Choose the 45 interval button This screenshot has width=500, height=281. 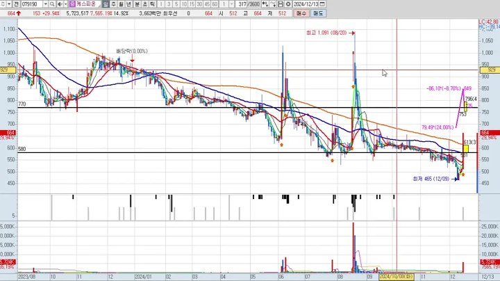coord(207,4)
